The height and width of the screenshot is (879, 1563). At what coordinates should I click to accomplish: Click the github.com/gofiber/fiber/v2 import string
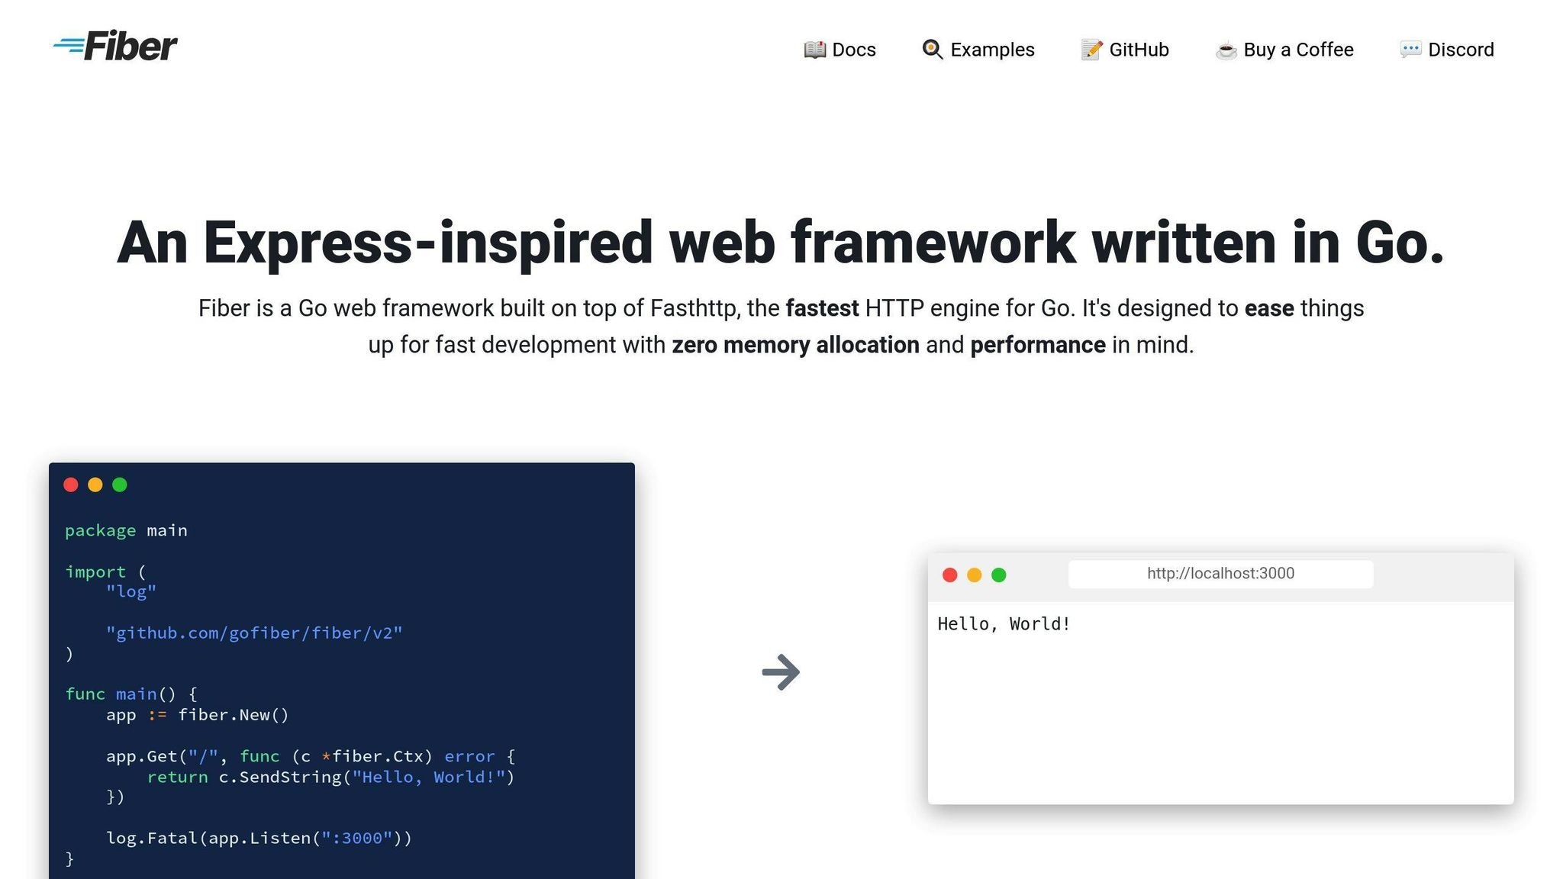254,633
